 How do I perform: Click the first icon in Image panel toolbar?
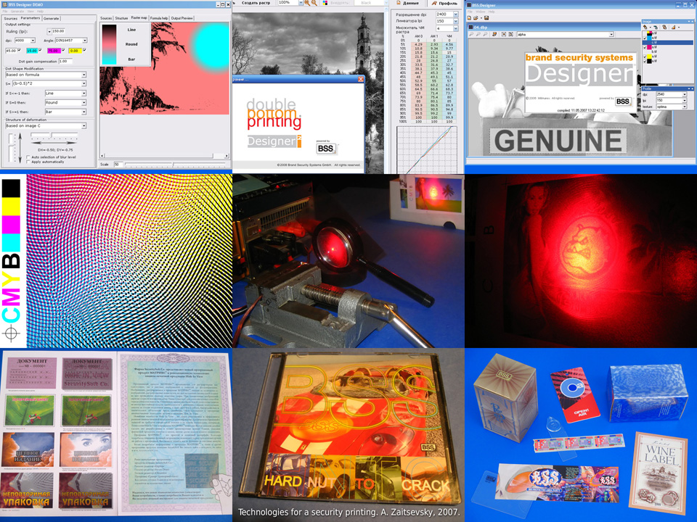pos(645,28)
